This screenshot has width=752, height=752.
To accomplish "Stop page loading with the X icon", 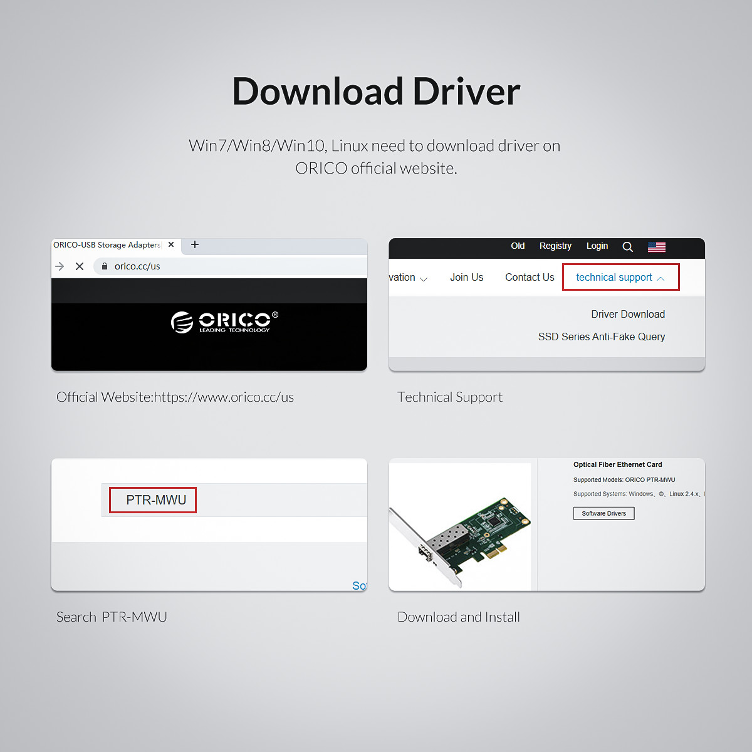I will (x=80, y=266).
